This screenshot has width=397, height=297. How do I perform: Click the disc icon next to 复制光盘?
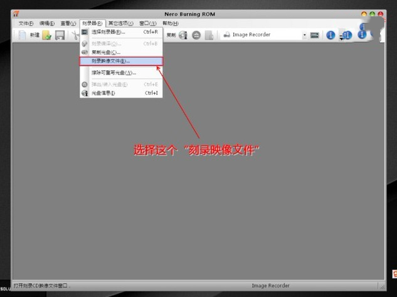tap(85, 53)
